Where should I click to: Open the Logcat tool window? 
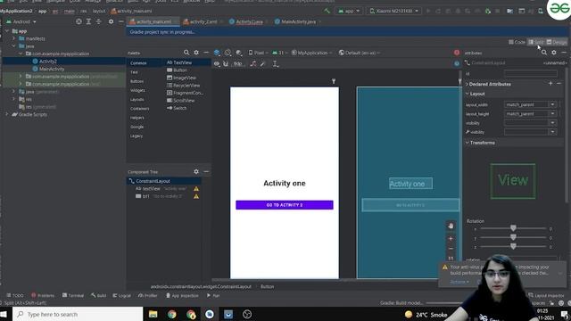coord(121,295)
